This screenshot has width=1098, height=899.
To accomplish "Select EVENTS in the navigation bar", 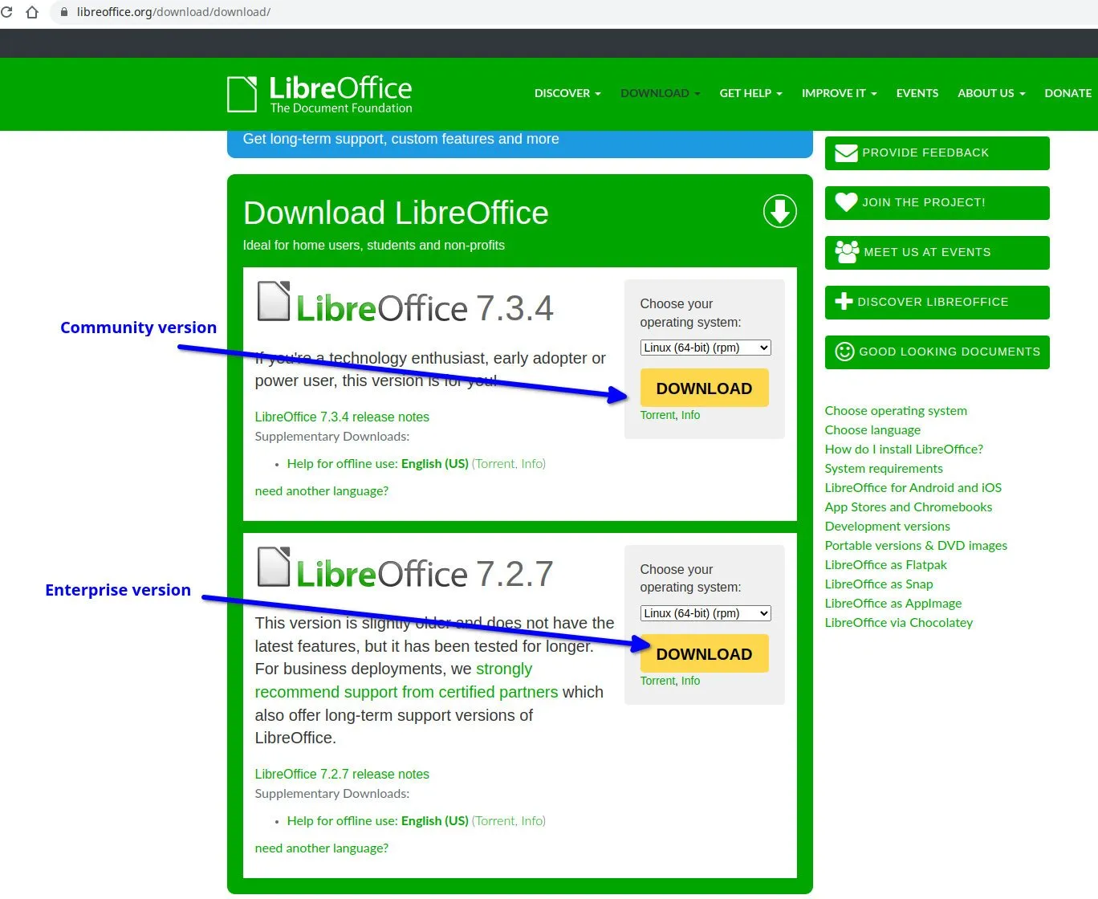I will pyautogui.click(x=917, y=93).
